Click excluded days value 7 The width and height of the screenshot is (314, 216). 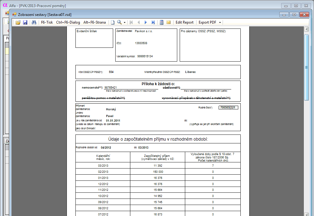point(213,165)
